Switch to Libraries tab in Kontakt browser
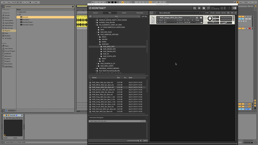258x145 pixels. (95, 13)
